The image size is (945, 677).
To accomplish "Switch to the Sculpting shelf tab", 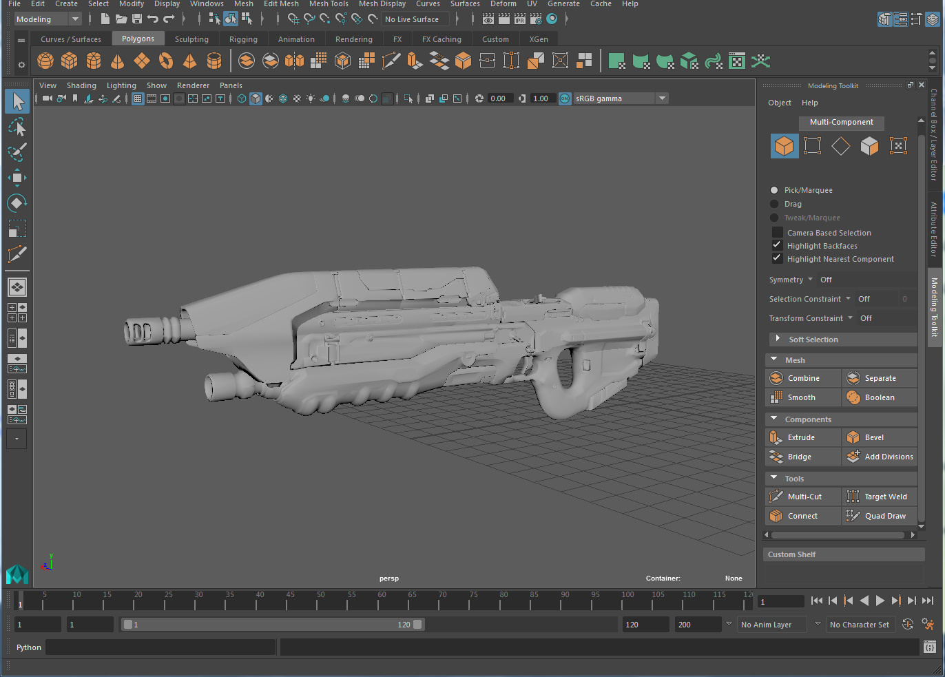I will coord(191,39).
